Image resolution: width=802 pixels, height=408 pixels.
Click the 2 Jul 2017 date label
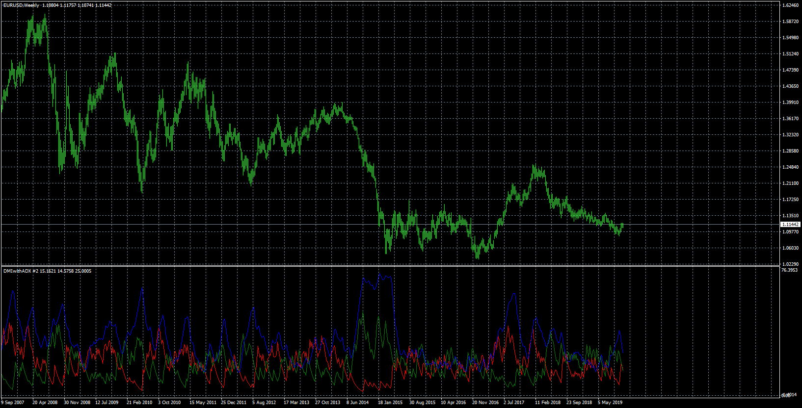(514, 403)
